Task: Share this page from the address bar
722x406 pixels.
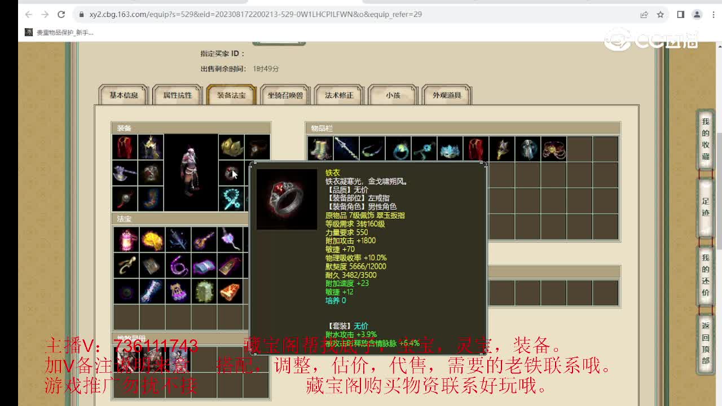Action: tap(644, 15)
